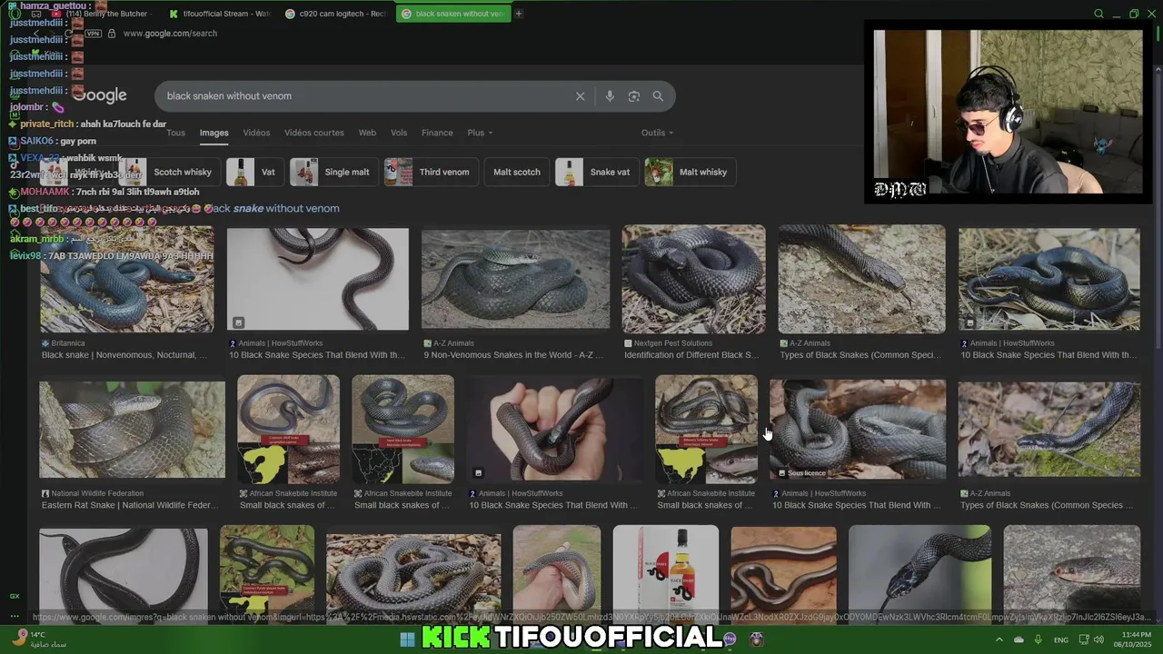Switch to tifouofficial Stream browser tab
This screenshot has height=654, width=1163.
[220, 14]
